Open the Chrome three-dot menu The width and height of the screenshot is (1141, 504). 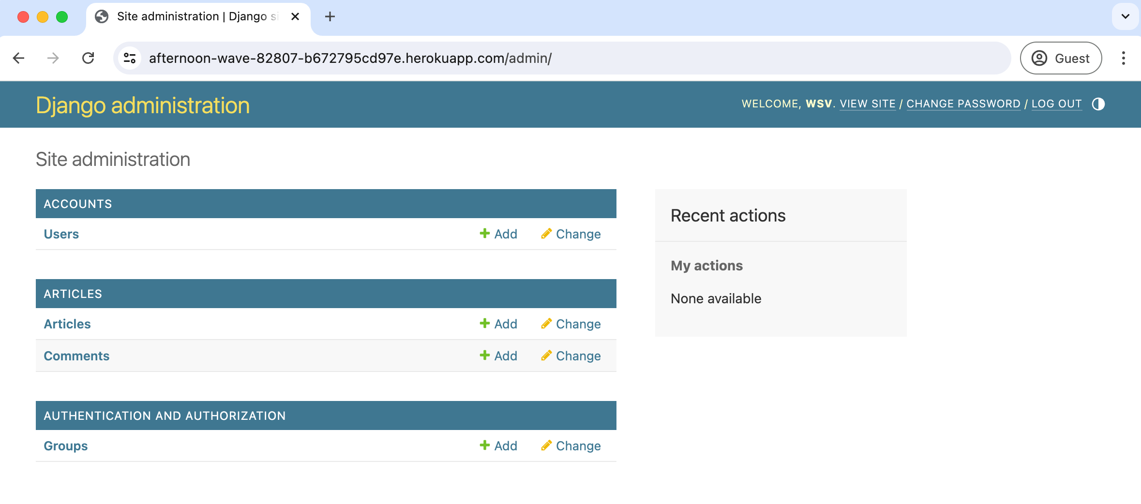coord(1123,58)
